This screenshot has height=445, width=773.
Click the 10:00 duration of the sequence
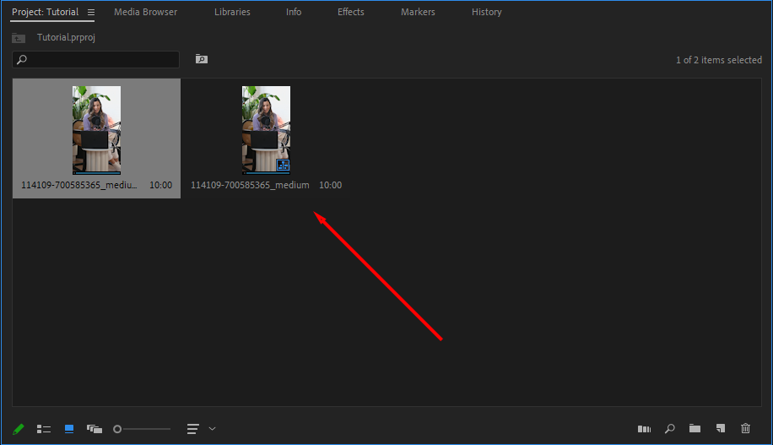pyautogui.click(x=330, y=185)
